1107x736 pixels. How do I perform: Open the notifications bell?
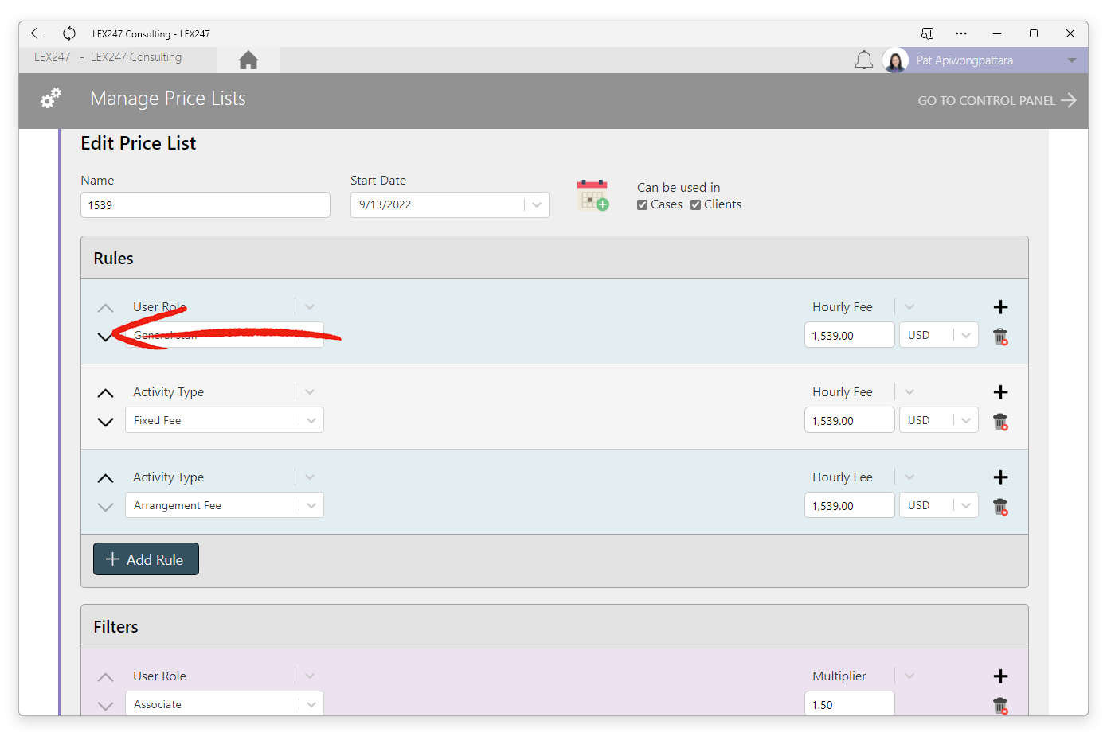coord(863,60)
